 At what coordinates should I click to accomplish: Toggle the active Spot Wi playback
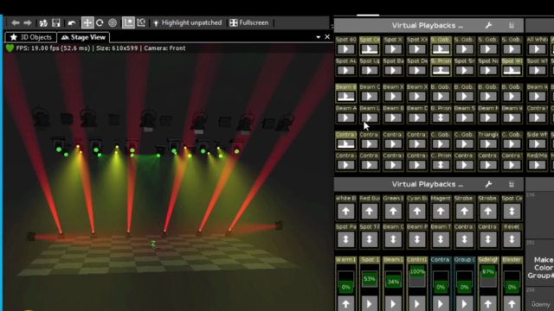[512, 70]
